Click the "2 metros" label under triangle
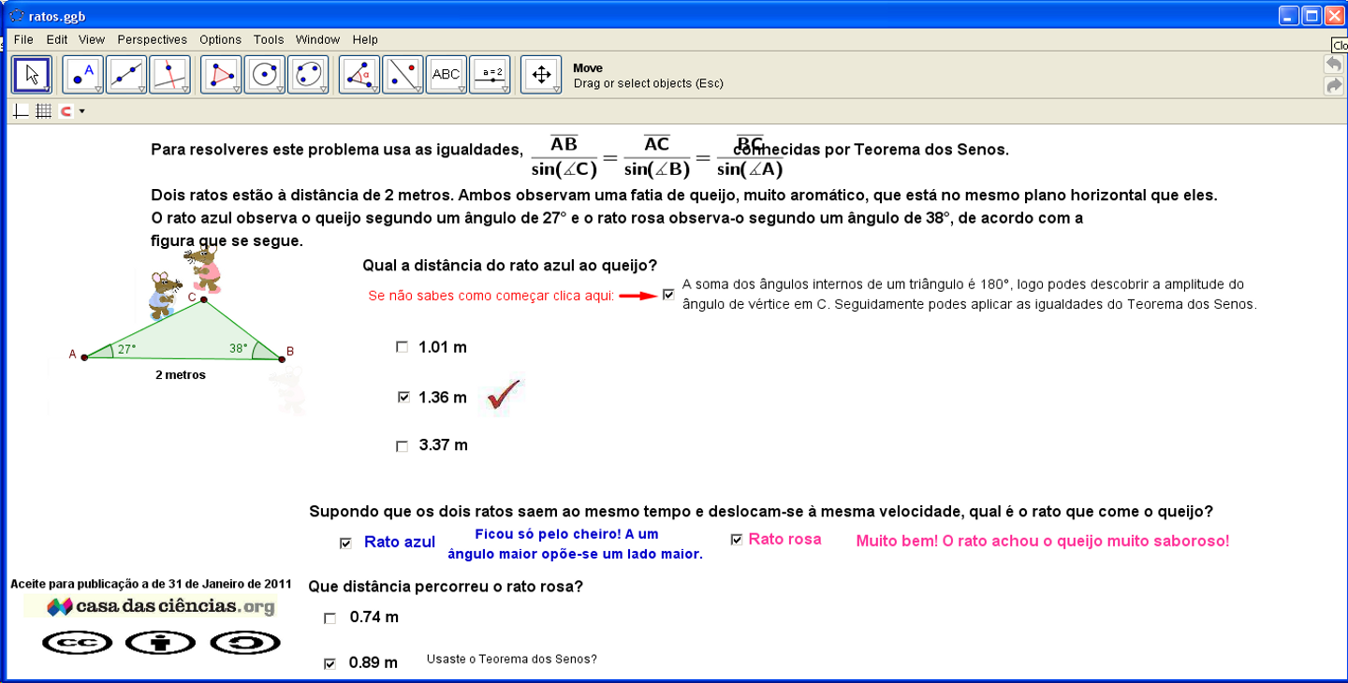The width and height of the screenshot is (1348, 683). [181, 375]
